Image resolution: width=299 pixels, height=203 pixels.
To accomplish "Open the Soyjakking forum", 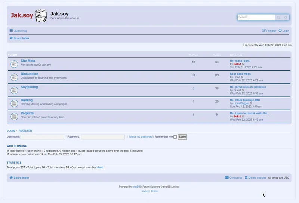I will 29,87.
